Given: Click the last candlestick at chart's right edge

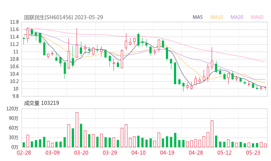Looking at the screenshot, I should click(265, 88).
